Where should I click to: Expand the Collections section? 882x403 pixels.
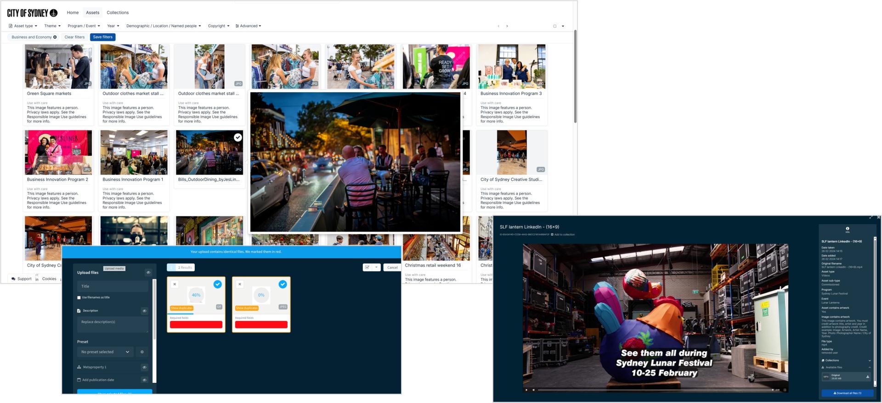[x=869, y=360]
